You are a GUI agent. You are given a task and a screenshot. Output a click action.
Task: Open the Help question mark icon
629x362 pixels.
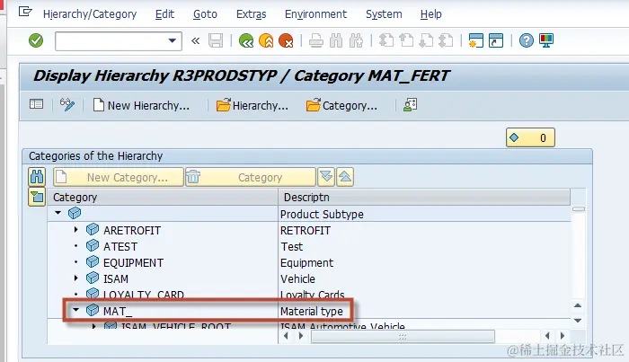tap(527, 40)
